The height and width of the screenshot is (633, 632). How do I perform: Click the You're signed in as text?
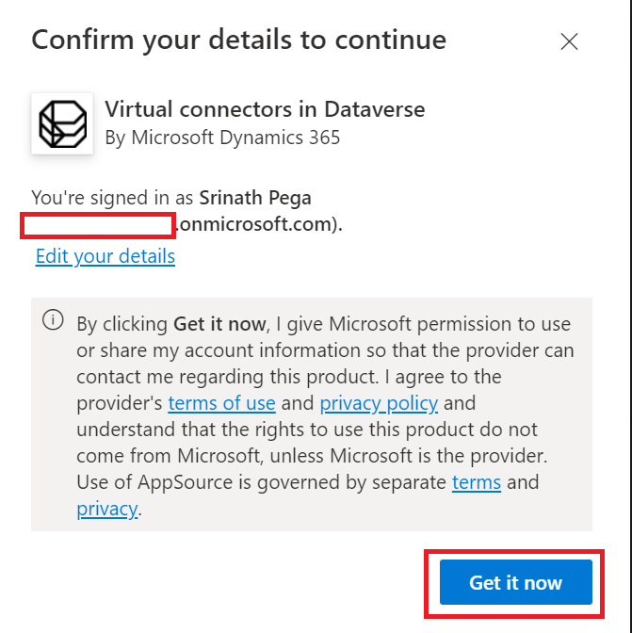113,199
